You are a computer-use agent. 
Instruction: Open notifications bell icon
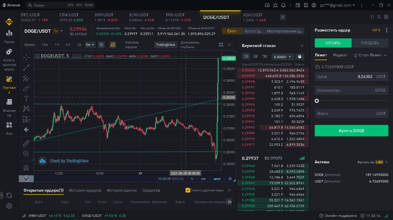[283, 5]
